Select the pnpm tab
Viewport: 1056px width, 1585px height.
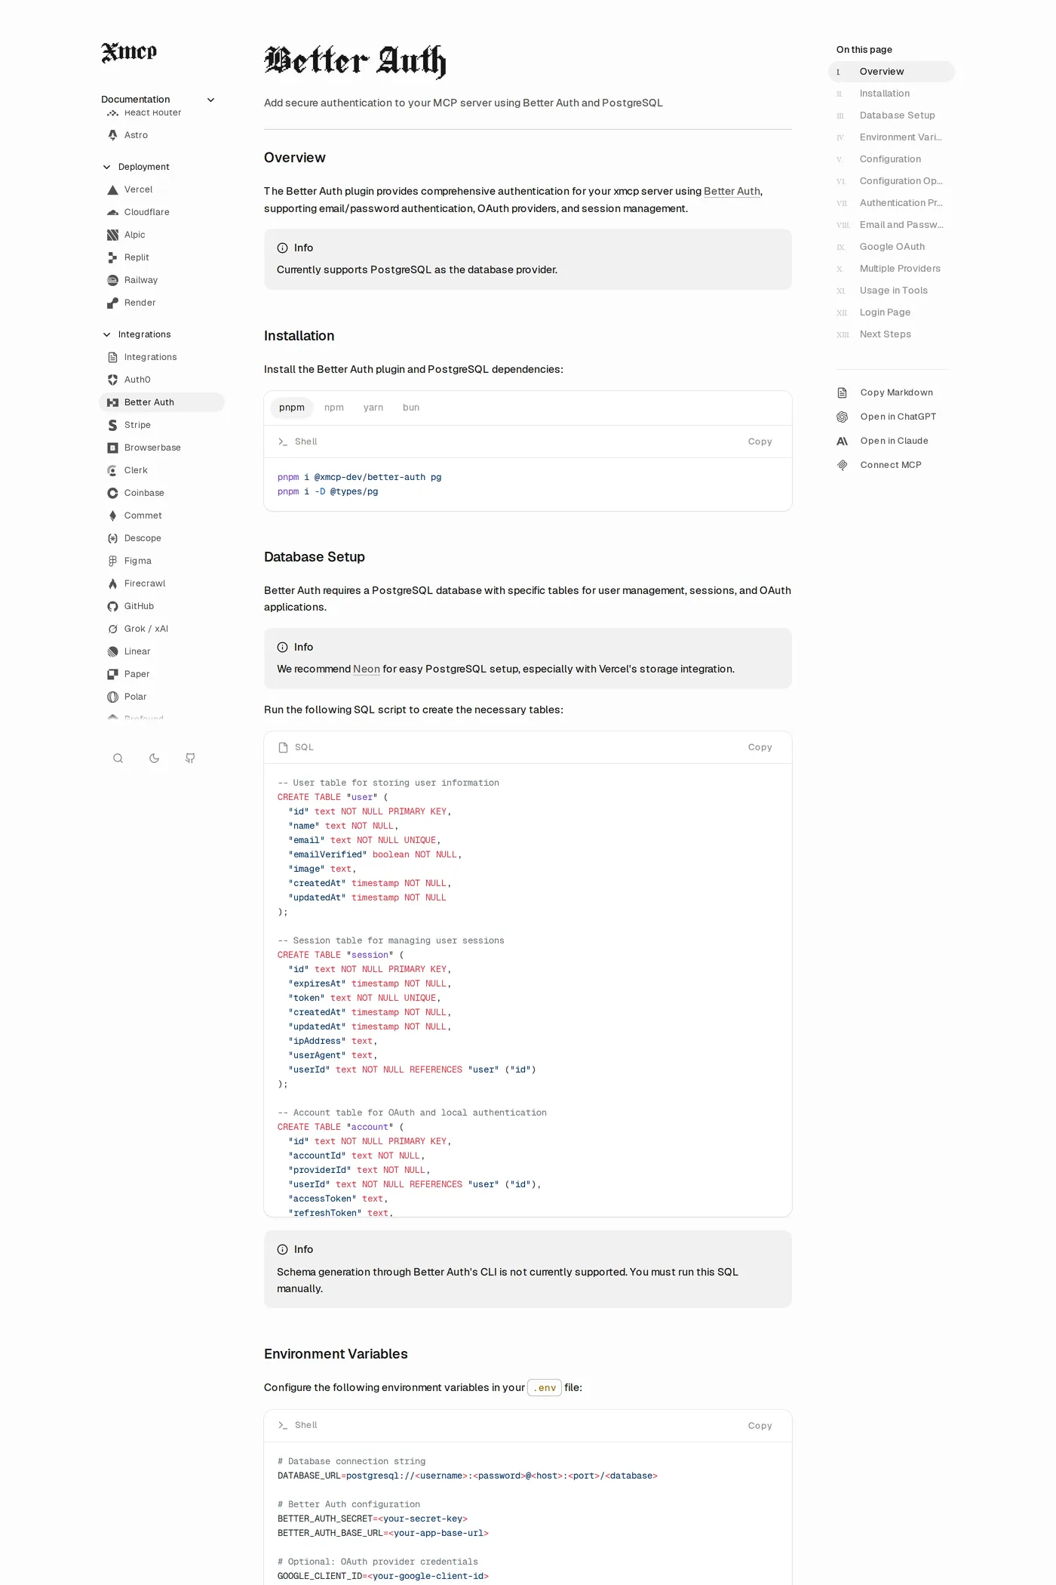[x=292, y=408]
